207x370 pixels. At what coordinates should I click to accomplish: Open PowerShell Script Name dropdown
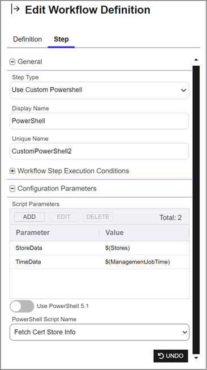coord(100,332)
